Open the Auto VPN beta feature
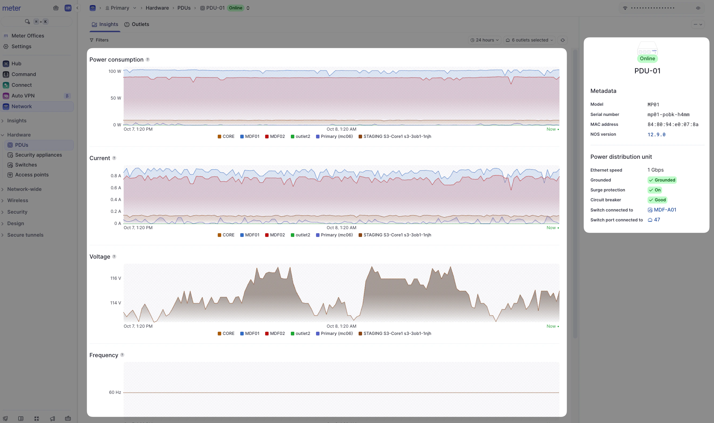Viewport: 714px width, 423px height. [23, 96]
